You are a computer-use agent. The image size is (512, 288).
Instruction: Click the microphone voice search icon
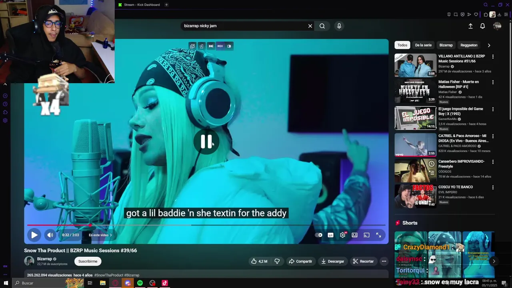coord(339,26)
